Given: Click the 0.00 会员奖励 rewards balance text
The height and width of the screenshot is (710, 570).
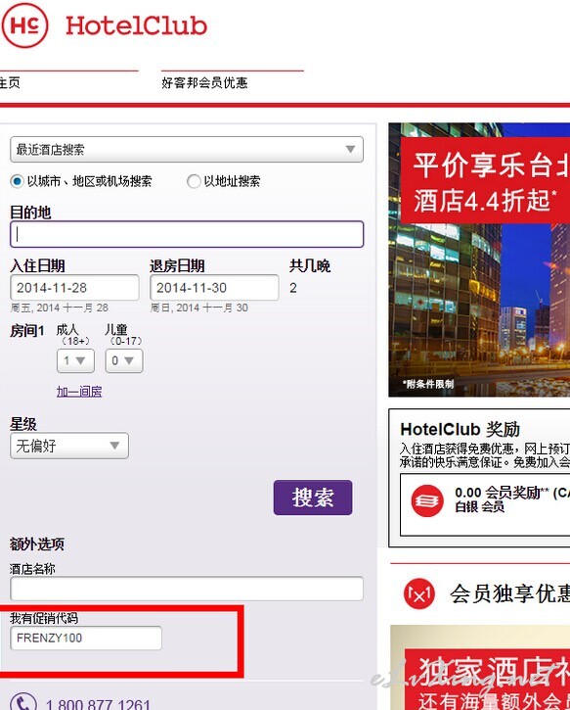Looking at the screenshot, I should 511,493.
